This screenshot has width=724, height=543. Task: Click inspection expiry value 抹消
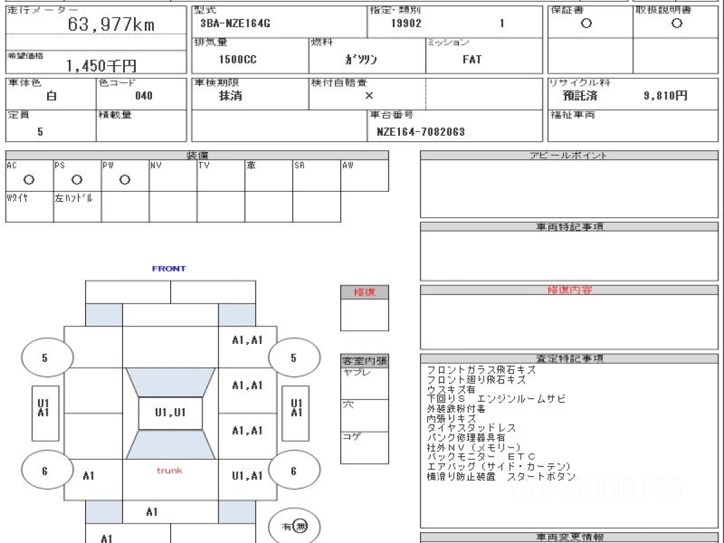230,95
